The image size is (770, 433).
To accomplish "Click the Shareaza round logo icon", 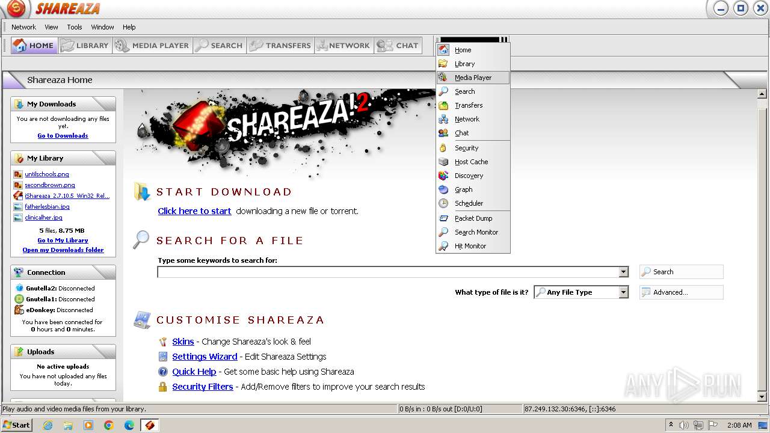I will point(16,8).
